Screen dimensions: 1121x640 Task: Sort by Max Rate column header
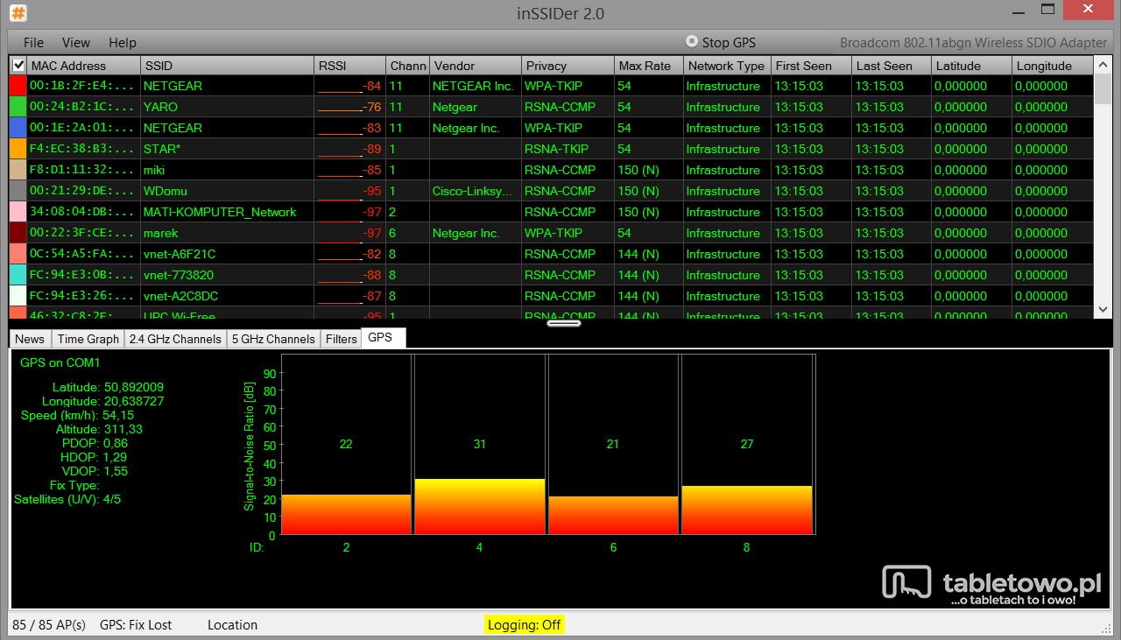point(649,66)
